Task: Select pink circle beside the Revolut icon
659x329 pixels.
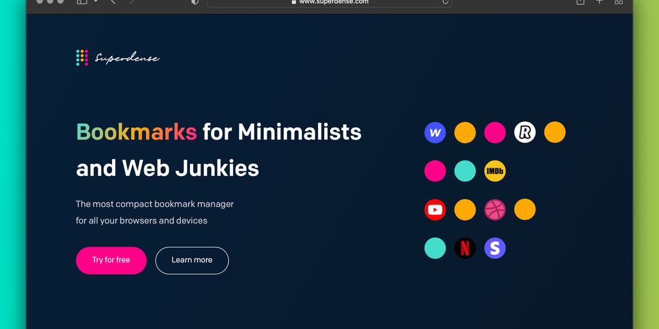Action: (x=495, y=132)
